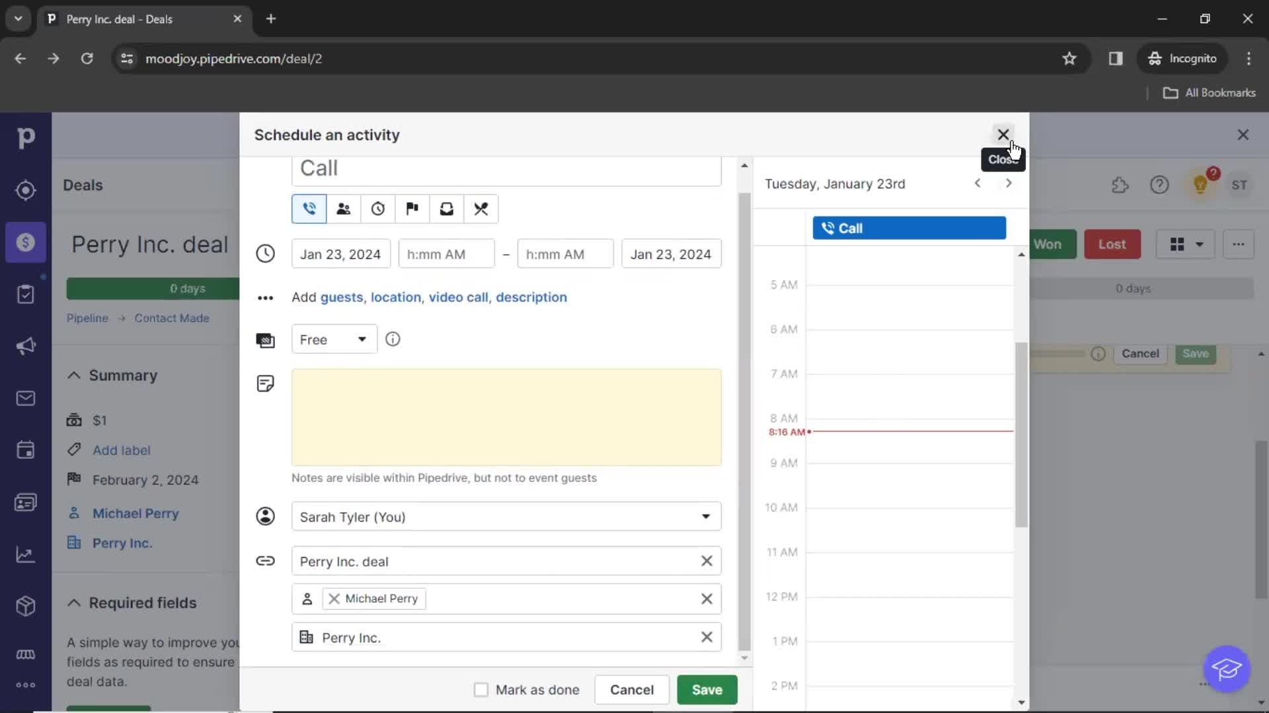Click the green 0 days stage progress bar
1269x713 pixels.
(153, 289)
